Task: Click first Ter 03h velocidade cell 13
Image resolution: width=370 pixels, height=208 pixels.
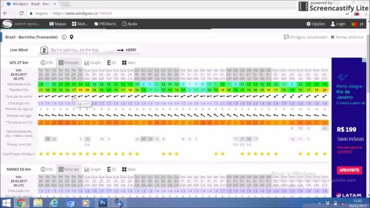Action: (41, 84)
